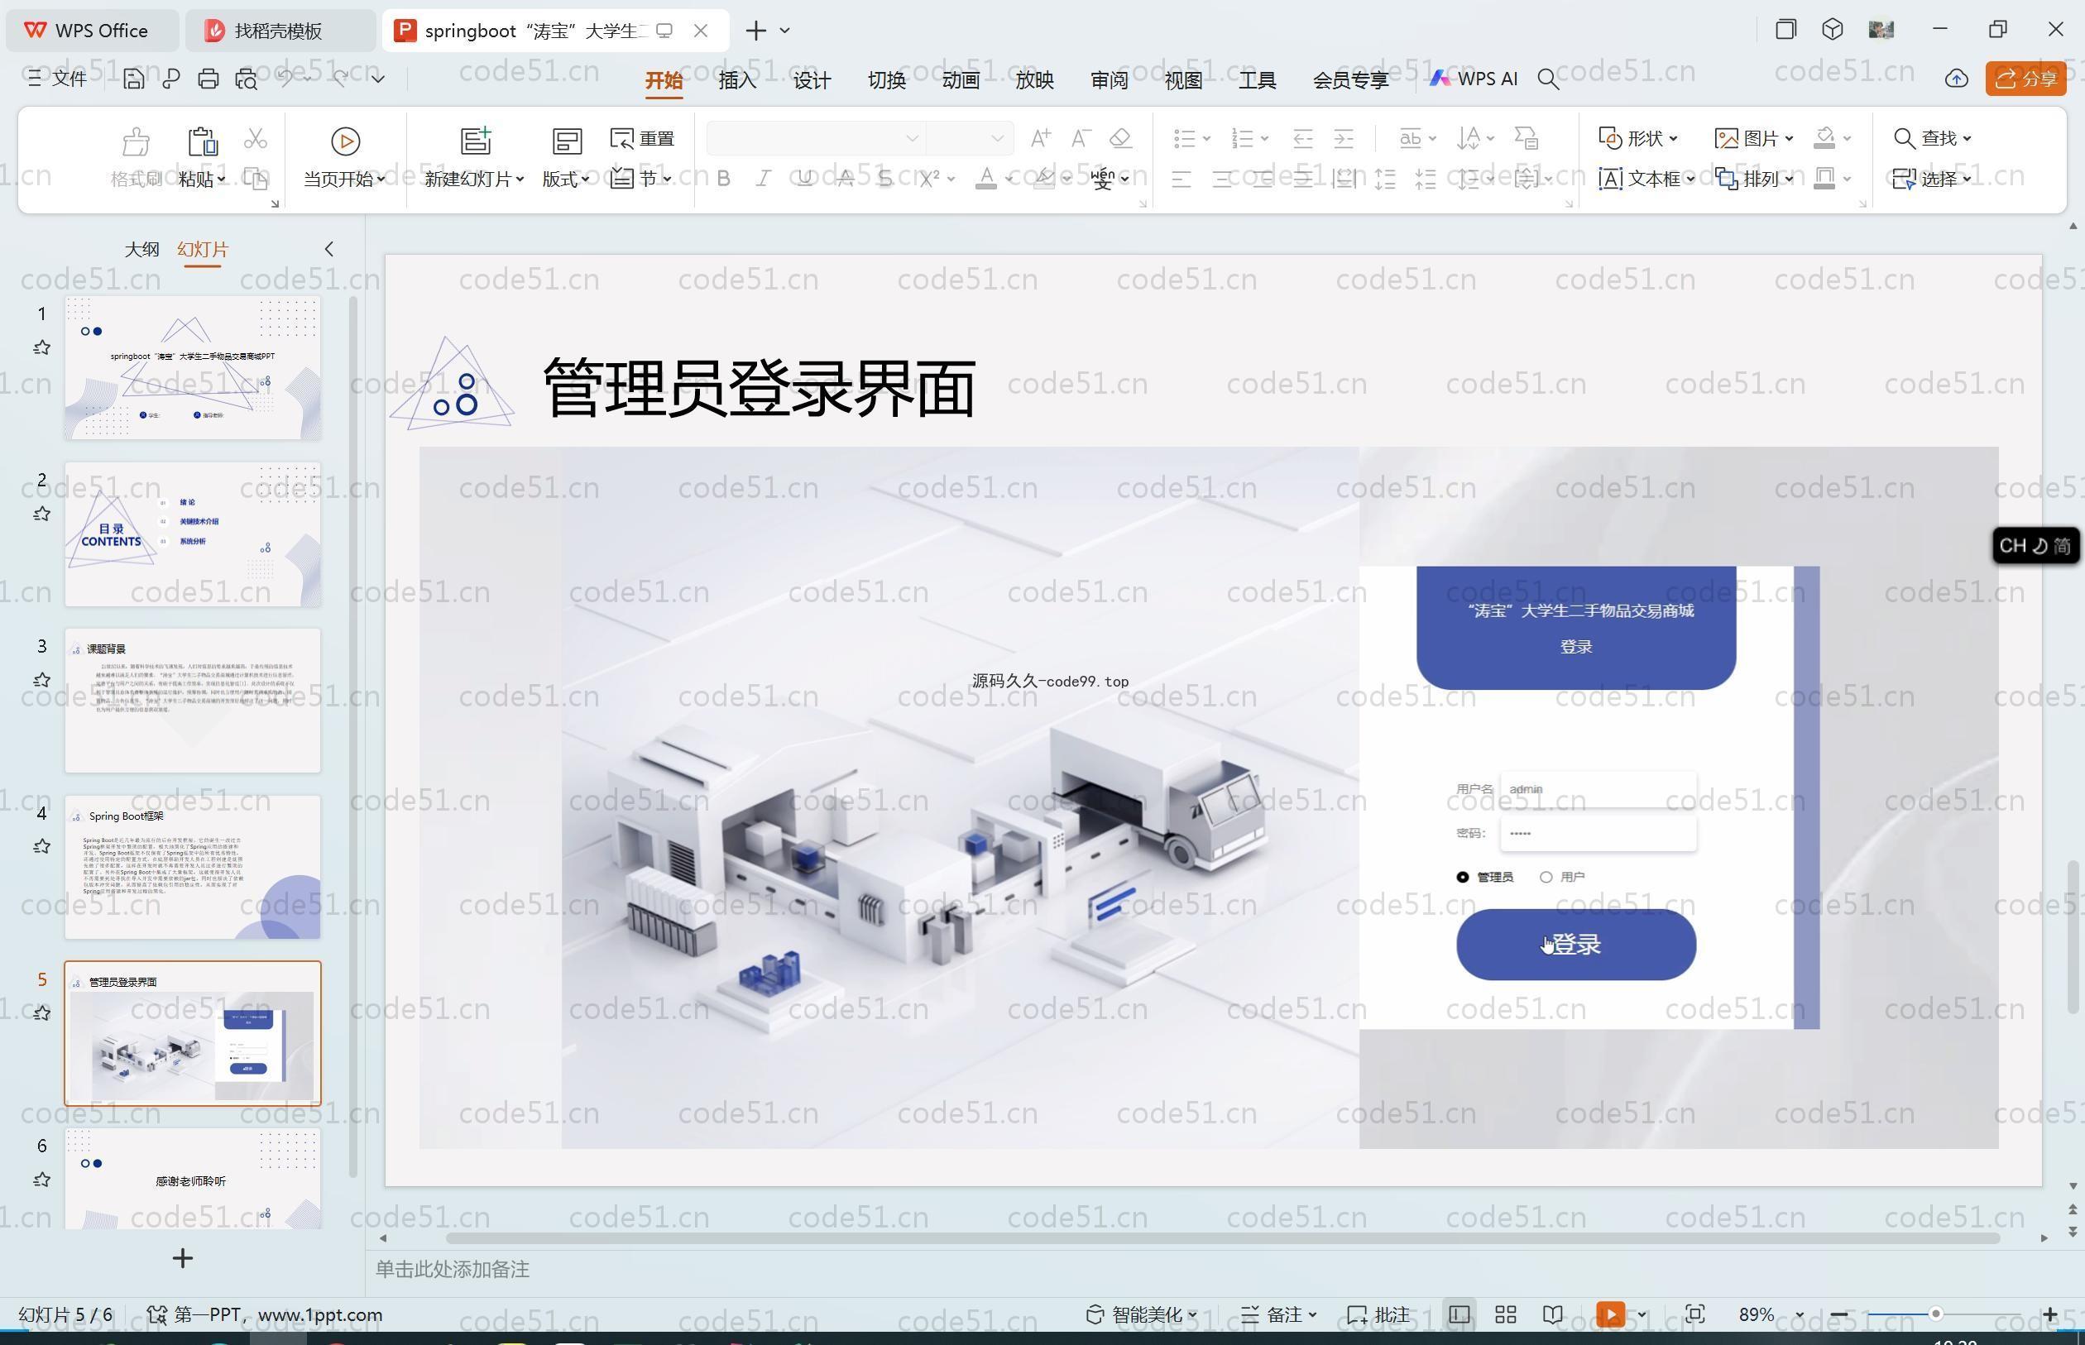The width and height of the screenshot is (2085, 1345).
Task: Toggle Strikethrough formatting
Action: 845,179
